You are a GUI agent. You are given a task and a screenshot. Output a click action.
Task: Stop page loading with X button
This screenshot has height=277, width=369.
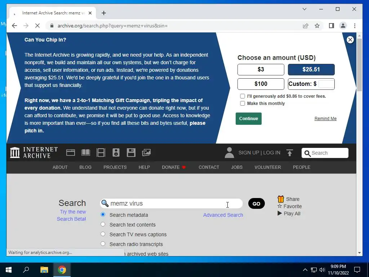pyautogui.click(x=37, y=26)
